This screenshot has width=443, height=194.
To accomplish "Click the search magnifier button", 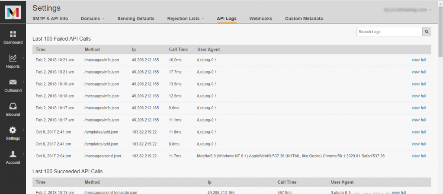I will (427, 32).
